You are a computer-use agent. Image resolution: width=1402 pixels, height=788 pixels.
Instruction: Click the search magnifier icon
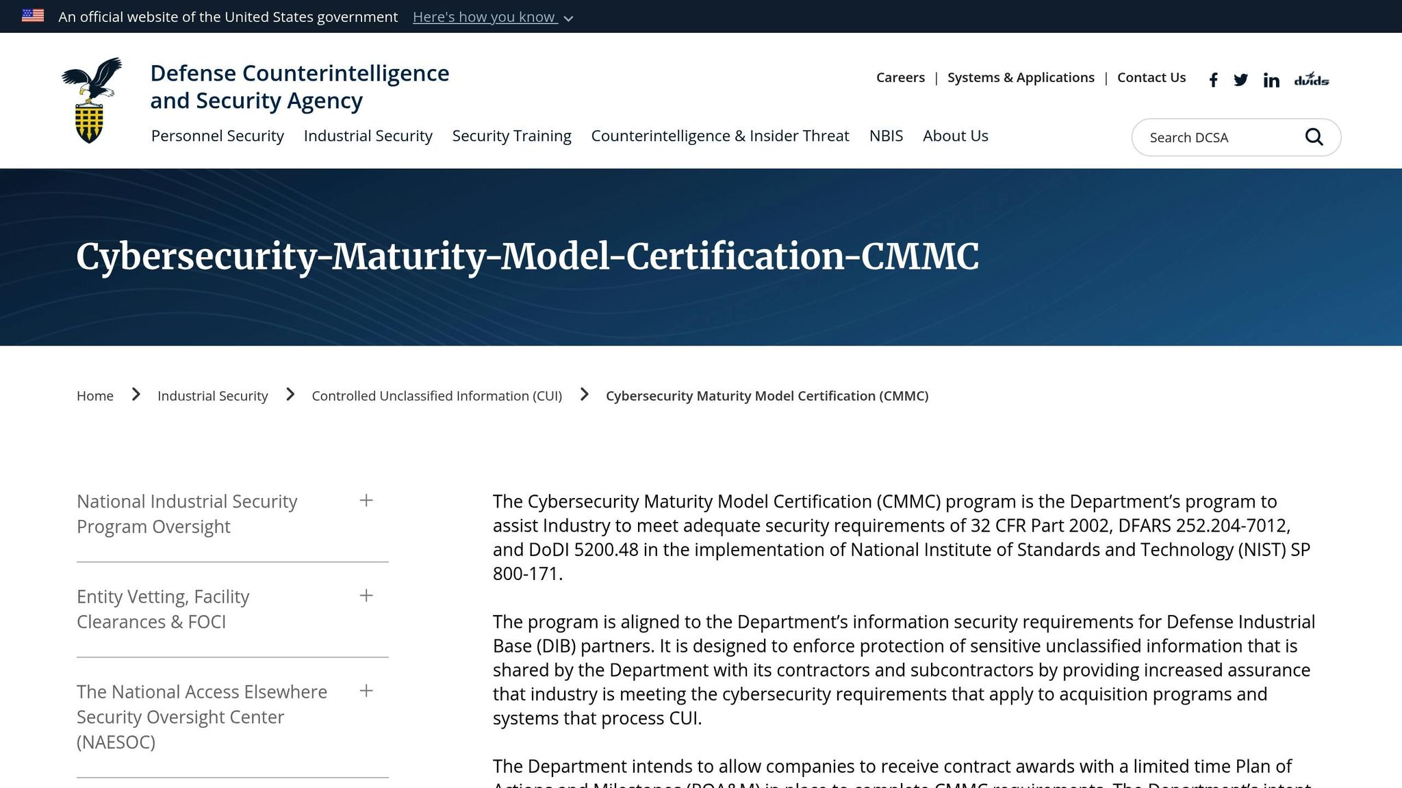tap(1314, 137)
